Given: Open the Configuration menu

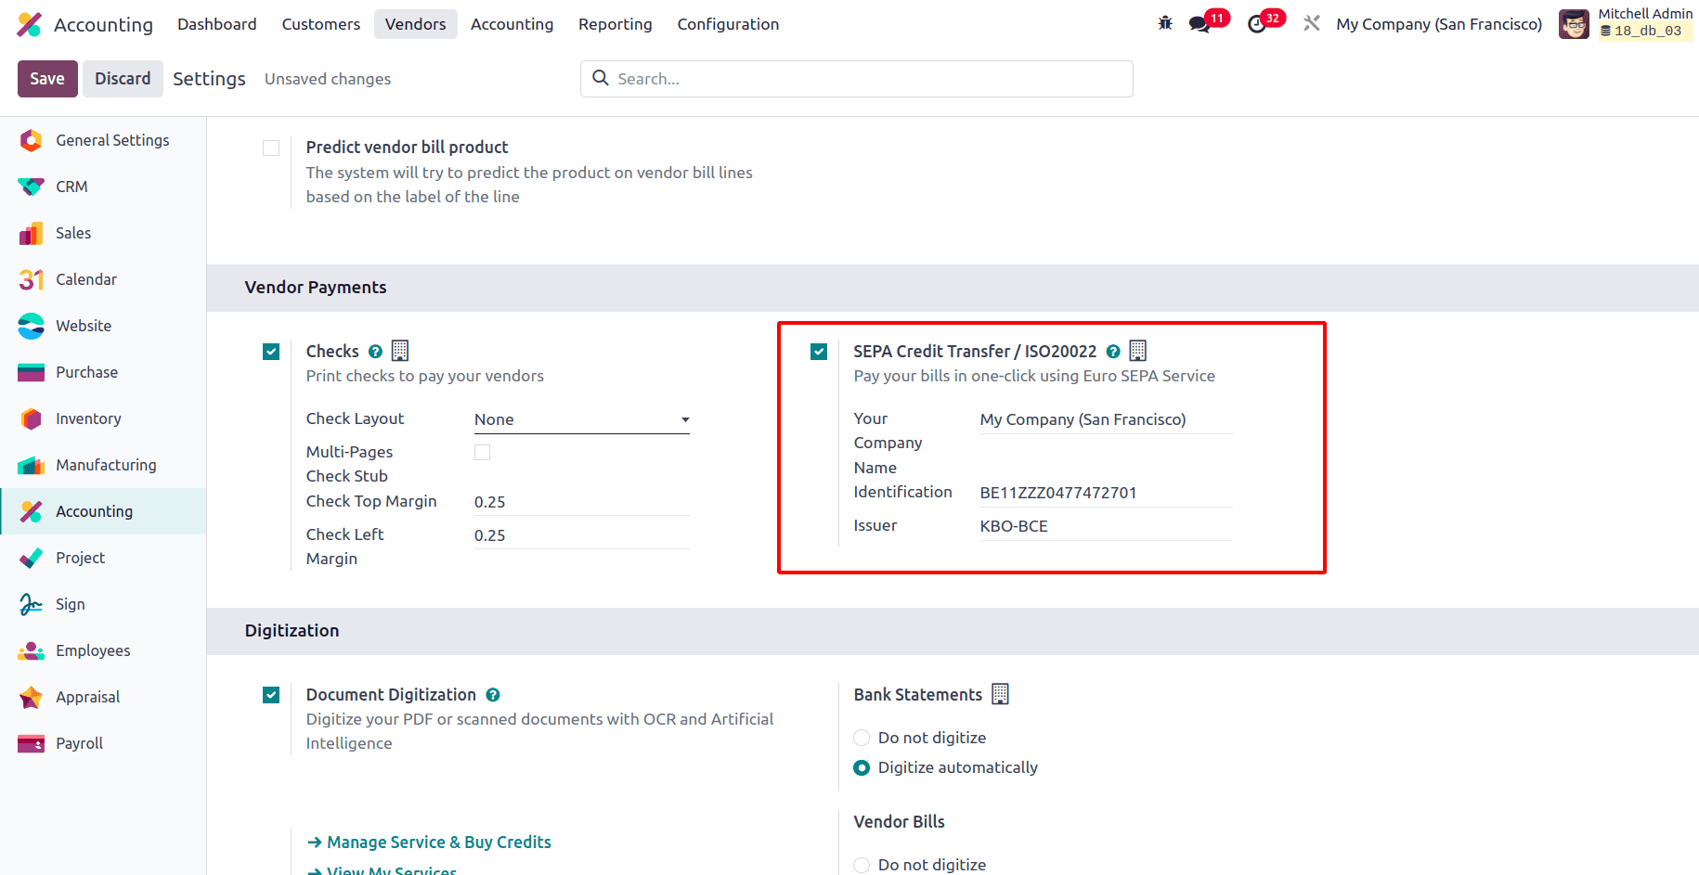Looking at the screenshot, I should click(728, 24).
